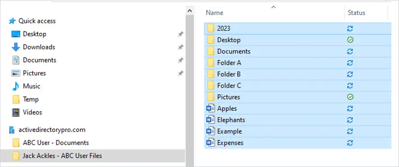
Task: Click the Word icon for Elephants
Action: pyautogui.click(x=211, y=120)
